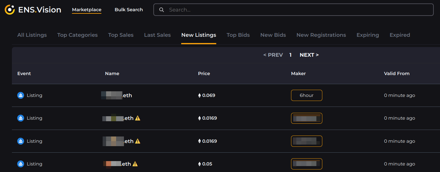Click the Ethereum icon beside 0.05 price
This screenshot has width=440, height=172.
pyautogui.click(x=199, y=164)
